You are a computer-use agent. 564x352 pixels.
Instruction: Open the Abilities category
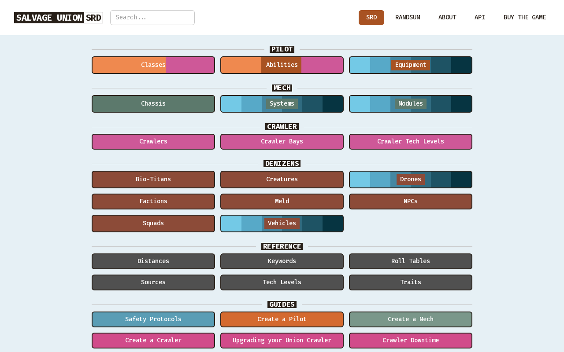(x=282, y=65)
